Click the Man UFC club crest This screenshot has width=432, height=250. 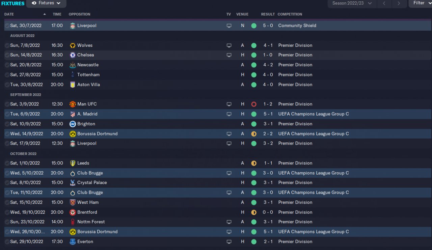pyautogui.click(x=73, y=104)
